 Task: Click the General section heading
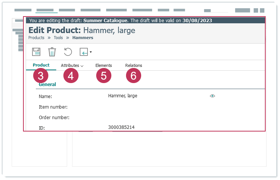[x=48, y=85]
